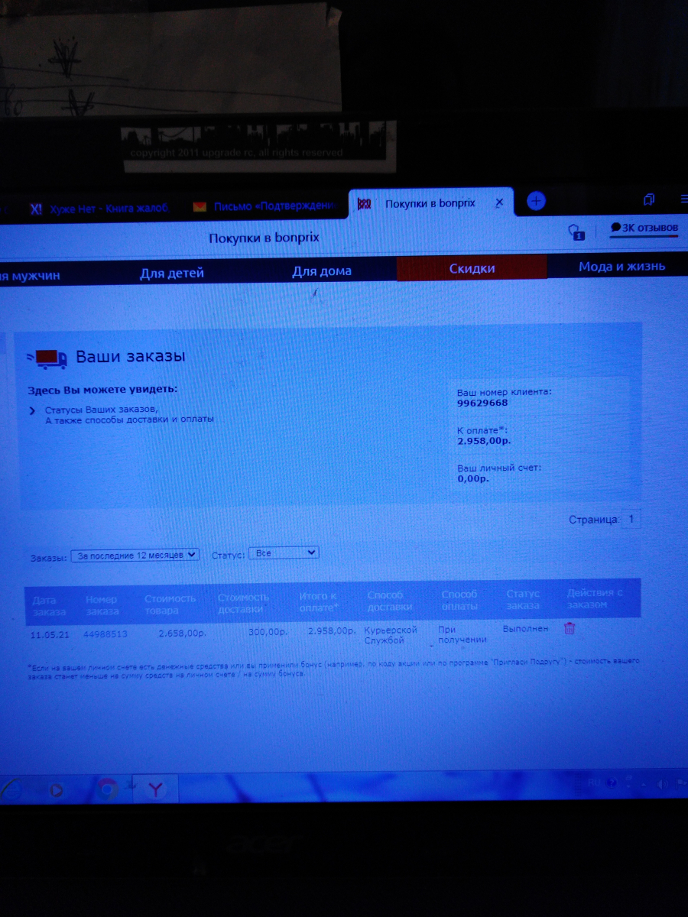Click the Дата заказа column header
The width and height of the screenshot is (688, 917).
[x=48, y=606]
